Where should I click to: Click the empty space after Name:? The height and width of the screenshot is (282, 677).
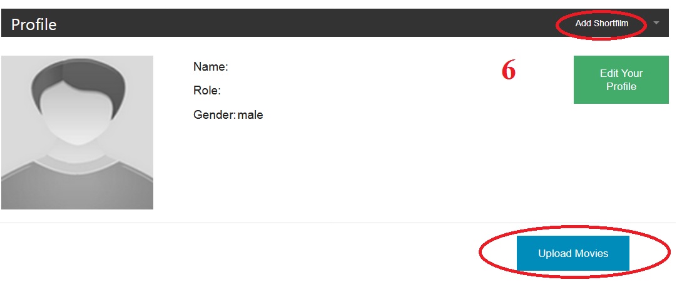pyautogui.click(x=282, y=66)
